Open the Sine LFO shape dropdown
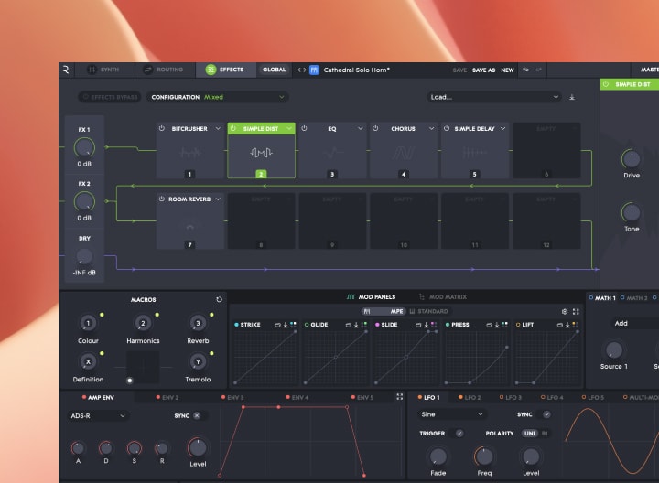Image resolution: width=659 pixels, height=483 pixels. (452, 414)
